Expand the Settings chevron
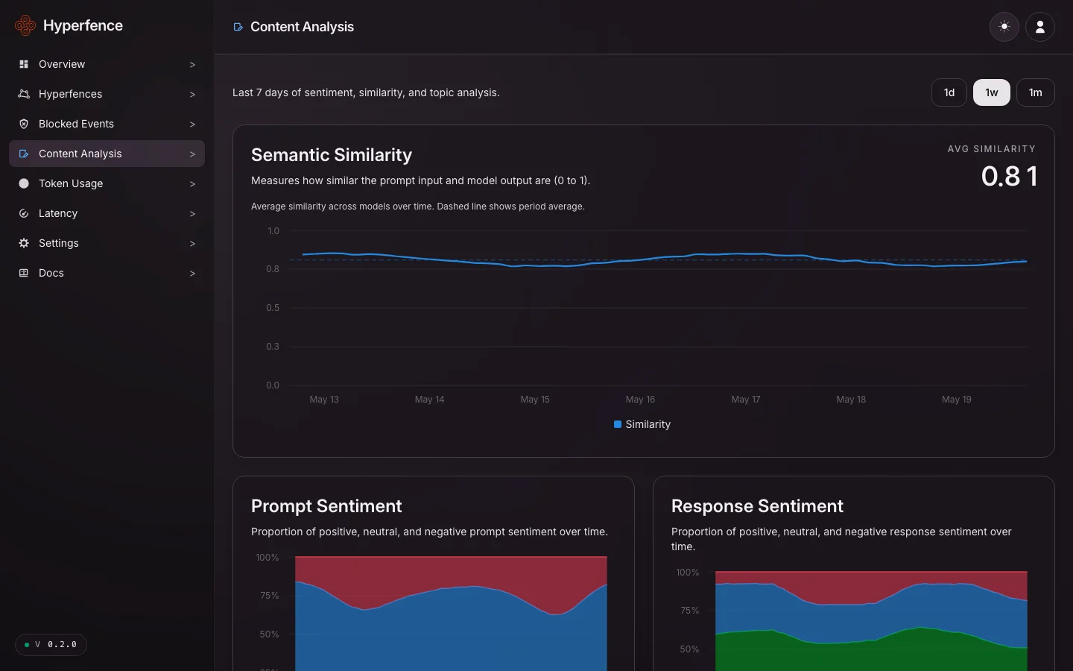 192,243
